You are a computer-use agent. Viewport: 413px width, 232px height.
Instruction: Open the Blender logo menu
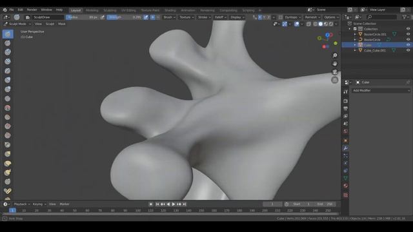[5, 10]
